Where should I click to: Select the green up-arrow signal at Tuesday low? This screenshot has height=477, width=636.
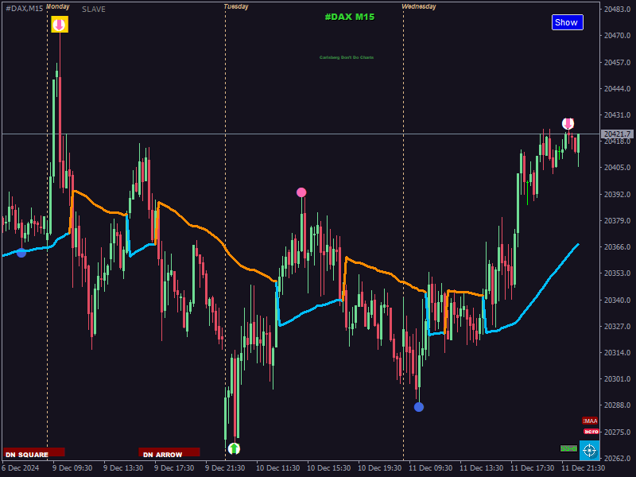pos(234,448)
